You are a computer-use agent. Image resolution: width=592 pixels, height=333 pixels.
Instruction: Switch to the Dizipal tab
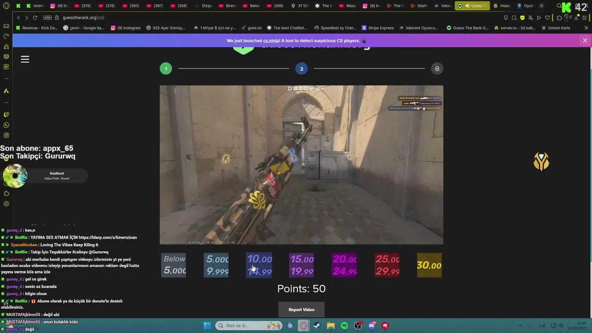click(x=203, y=6)
